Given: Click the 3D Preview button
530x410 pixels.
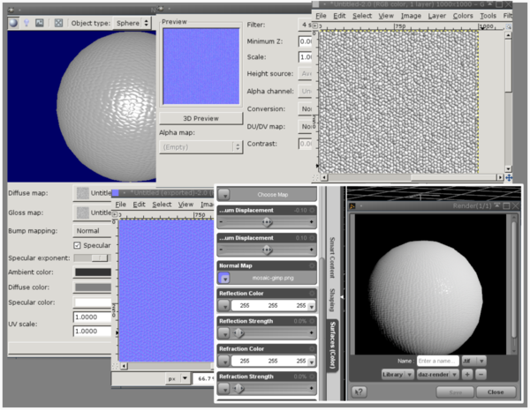Looking at the screenshot, I should (x=201, y=118).
